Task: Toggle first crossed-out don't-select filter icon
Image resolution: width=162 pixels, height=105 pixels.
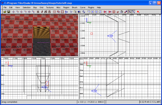Action: 105,12
